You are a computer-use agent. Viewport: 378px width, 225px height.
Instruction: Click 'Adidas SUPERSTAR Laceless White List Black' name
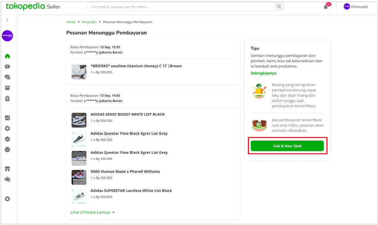click(131, 191)
